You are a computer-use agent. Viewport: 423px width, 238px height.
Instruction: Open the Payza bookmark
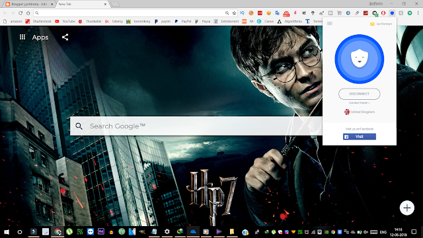pyautogui.click(x=202, y=21)
